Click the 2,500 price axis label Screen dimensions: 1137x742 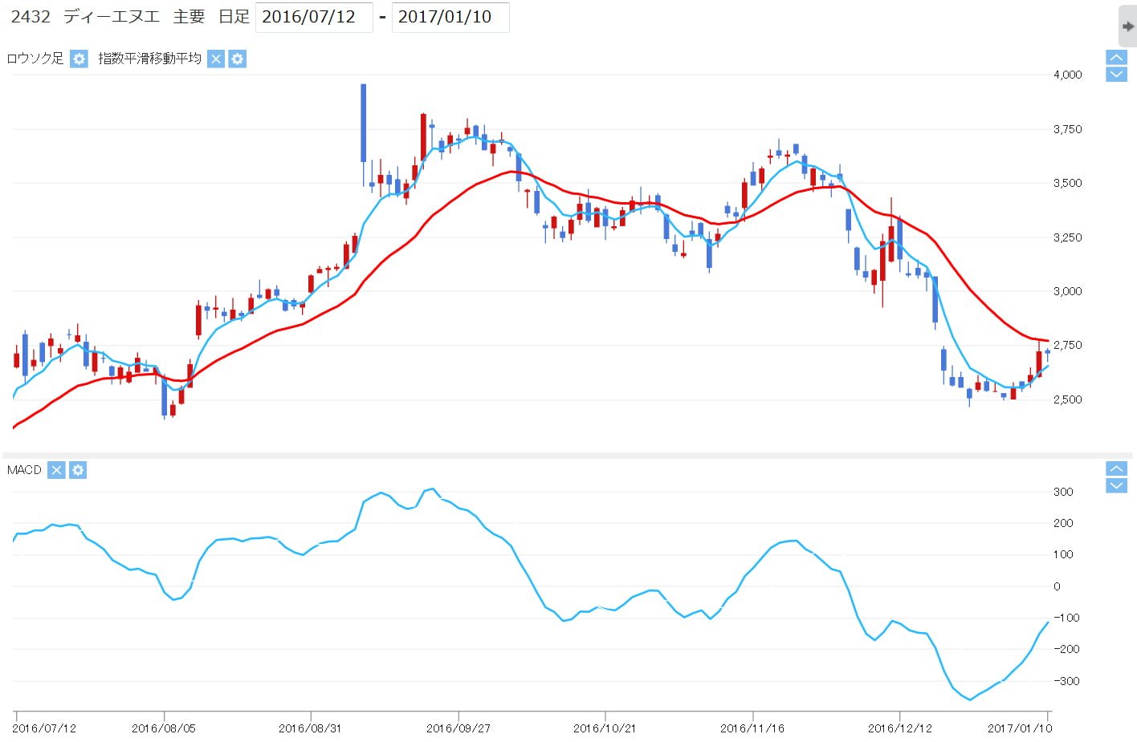click(1068, 399)
